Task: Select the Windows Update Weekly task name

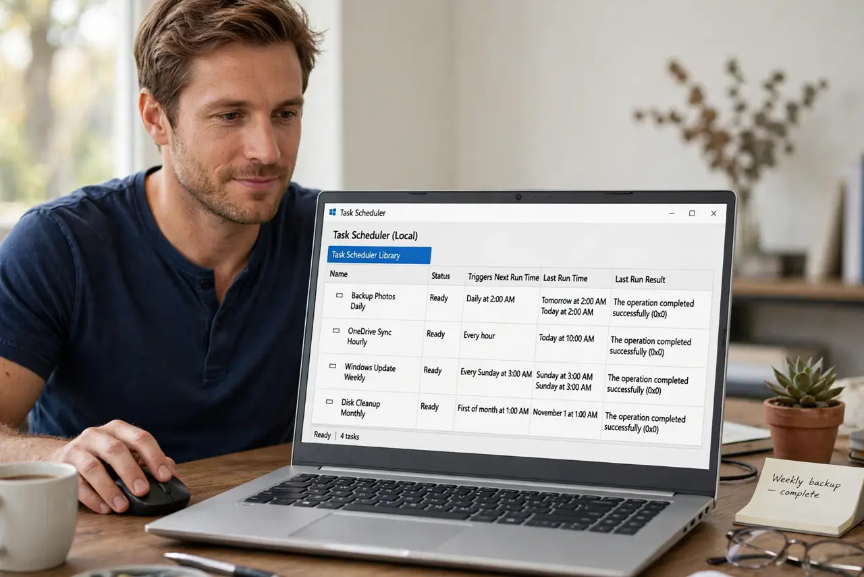Action: [x=369, y=372]
